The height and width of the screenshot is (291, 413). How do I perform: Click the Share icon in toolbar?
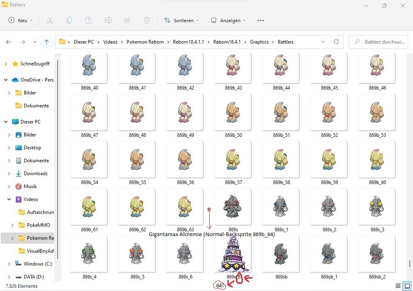click(127, 20)
